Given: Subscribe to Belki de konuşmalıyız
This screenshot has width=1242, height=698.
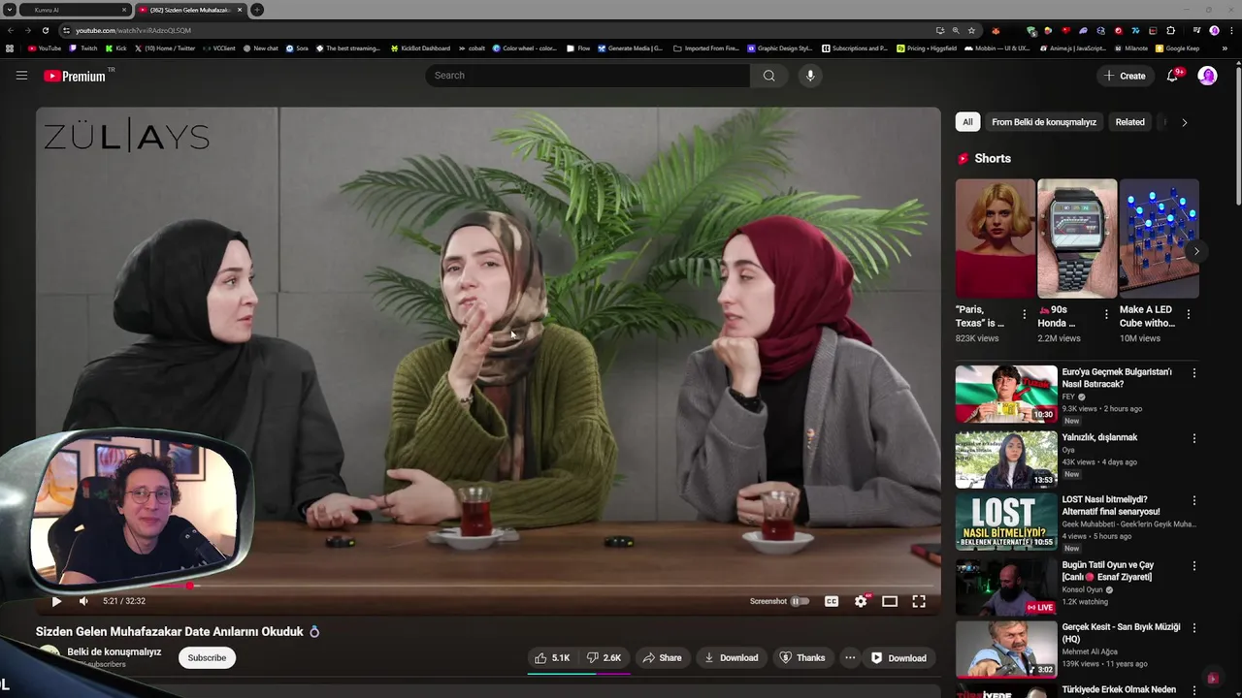Looking at the screenshot, I should [x=207, y=657].
